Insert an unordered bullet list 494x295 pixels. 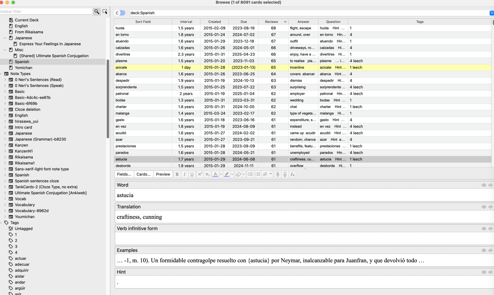250,174
